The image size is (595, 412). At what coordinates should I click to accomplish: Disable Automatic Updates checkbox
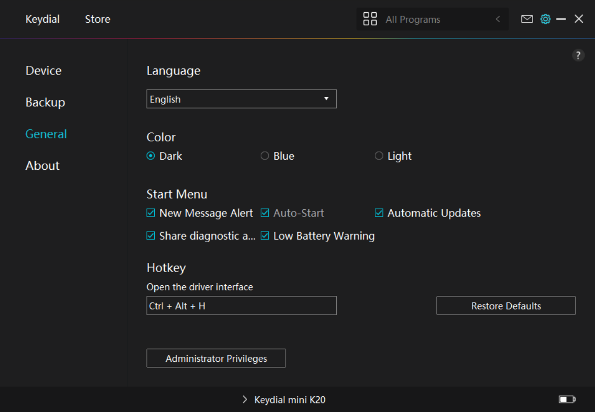coord(379,213)
